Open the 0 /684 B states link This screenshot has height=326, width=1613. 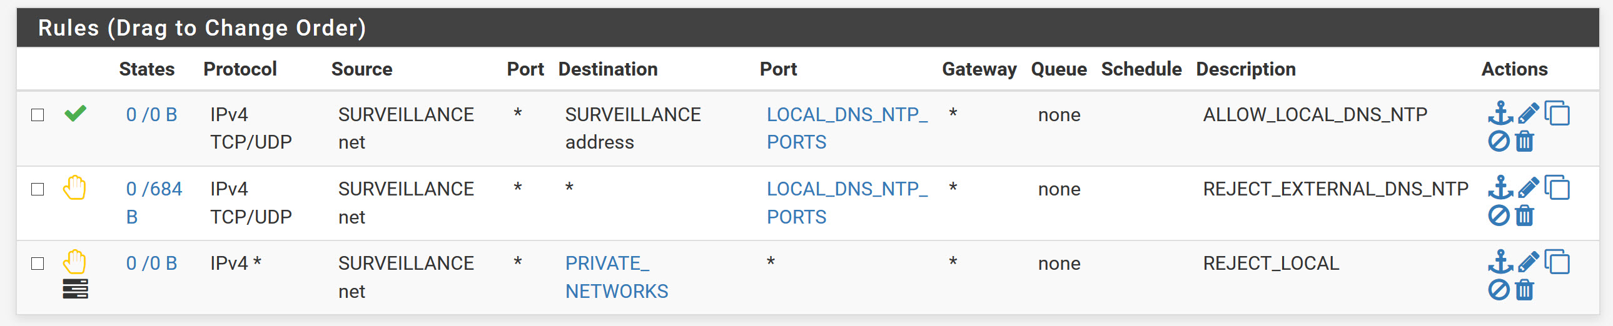154,203
